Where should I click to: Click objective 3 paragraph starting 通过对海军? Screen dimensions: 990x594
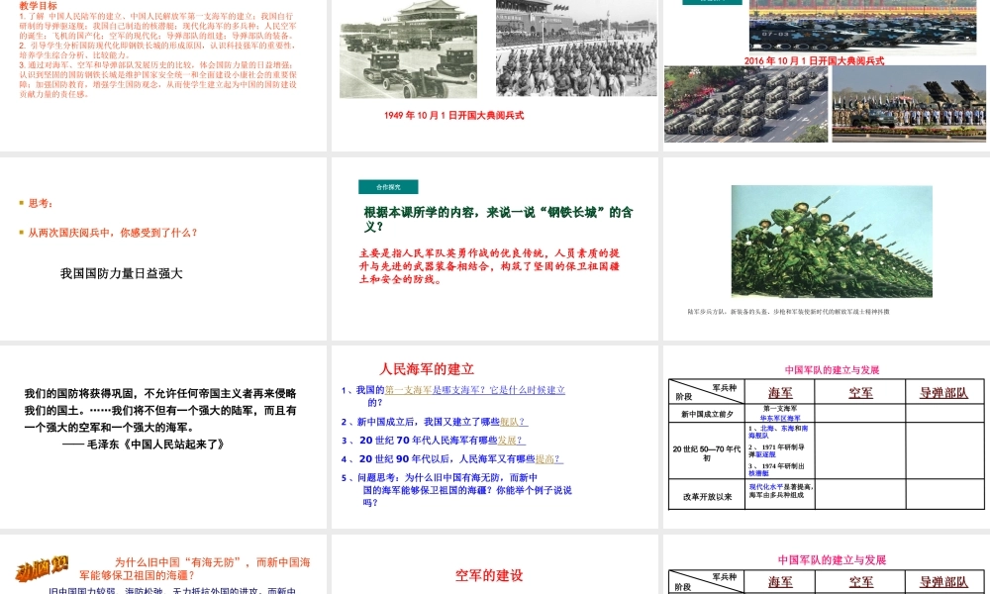pyautogui.click(x=157, y=79)
